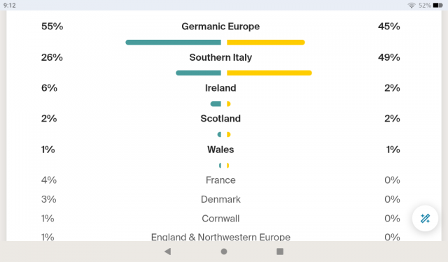
Task: Tap the recent apps square icon
Action: [280, 252]
